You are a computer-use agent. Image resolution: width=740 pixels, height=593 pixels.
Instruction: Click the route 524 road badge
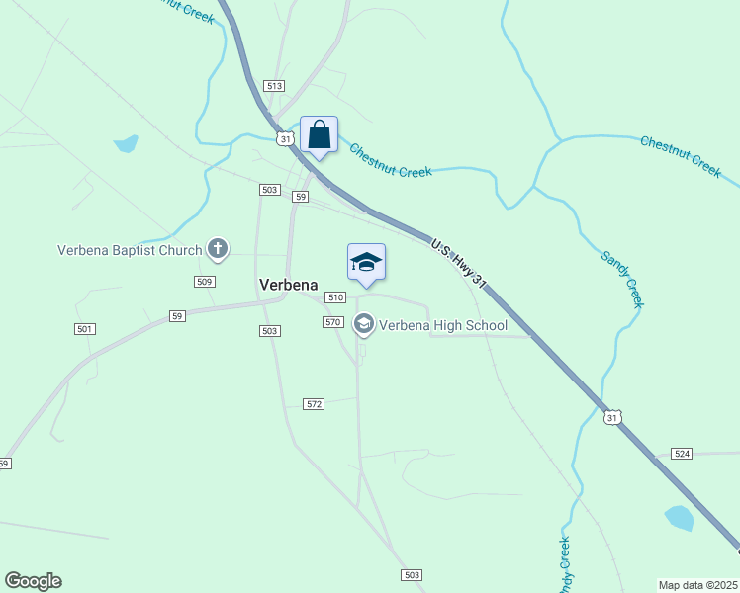[682, 454]
